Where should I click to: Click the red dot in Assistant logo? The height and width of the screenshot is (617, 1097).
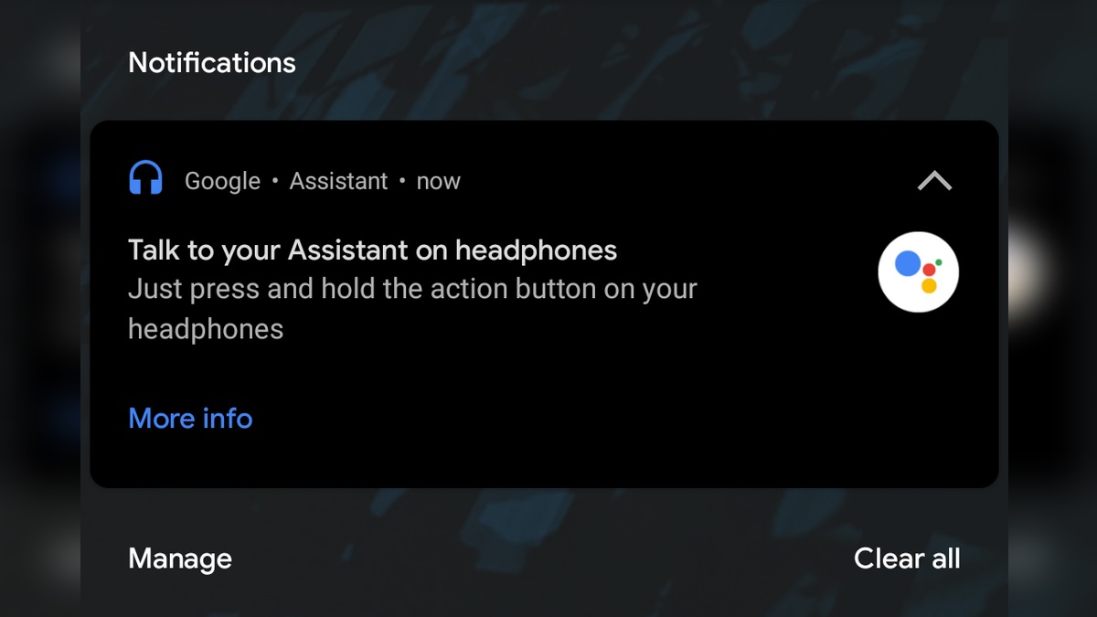tap(929, 270)
